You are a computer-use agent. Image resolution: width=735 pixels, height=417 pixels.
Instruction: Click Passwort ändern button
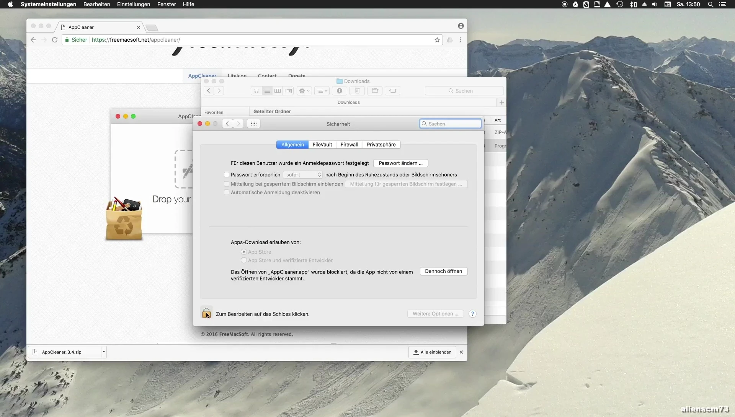click(x=400, y=163)
